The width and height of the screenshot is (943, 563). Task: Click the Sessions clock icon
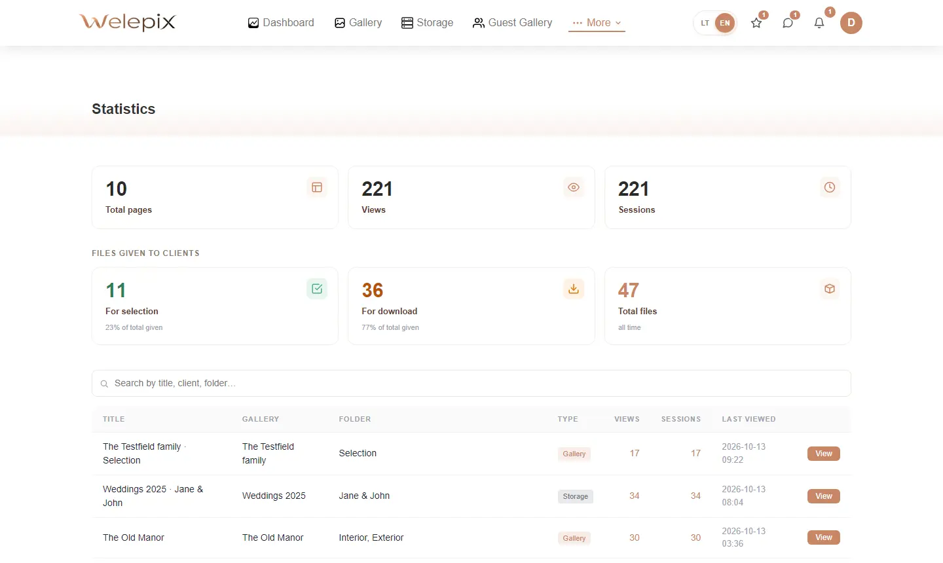coord(830,187)
